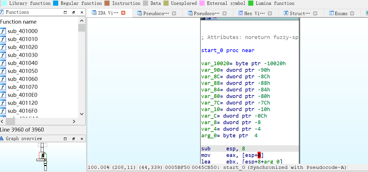Click the Functions panel title icon
Screen dimensions: 368x172
[x=2, y=12]
